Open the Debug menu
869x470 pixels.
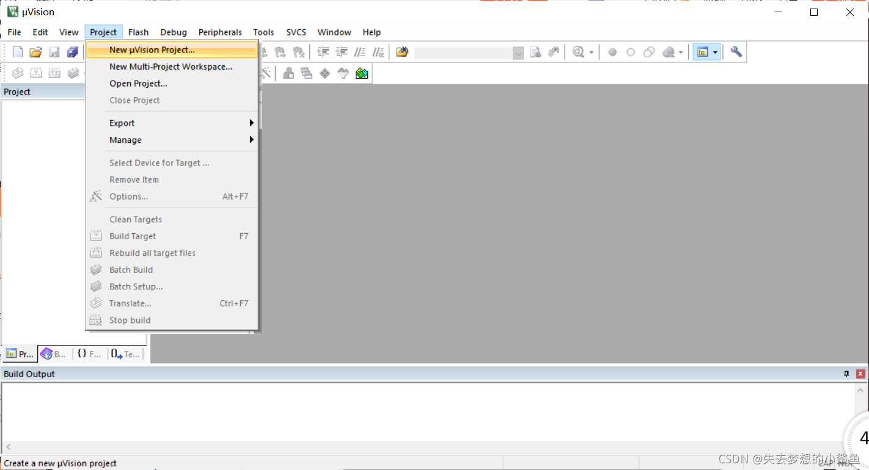pos(174,32)
